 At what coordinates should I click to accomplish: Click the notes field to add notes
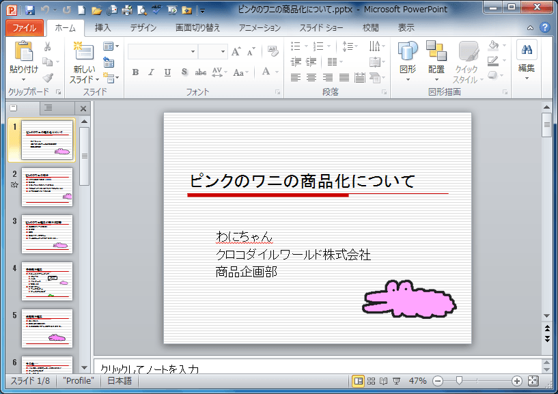[318, 367]
